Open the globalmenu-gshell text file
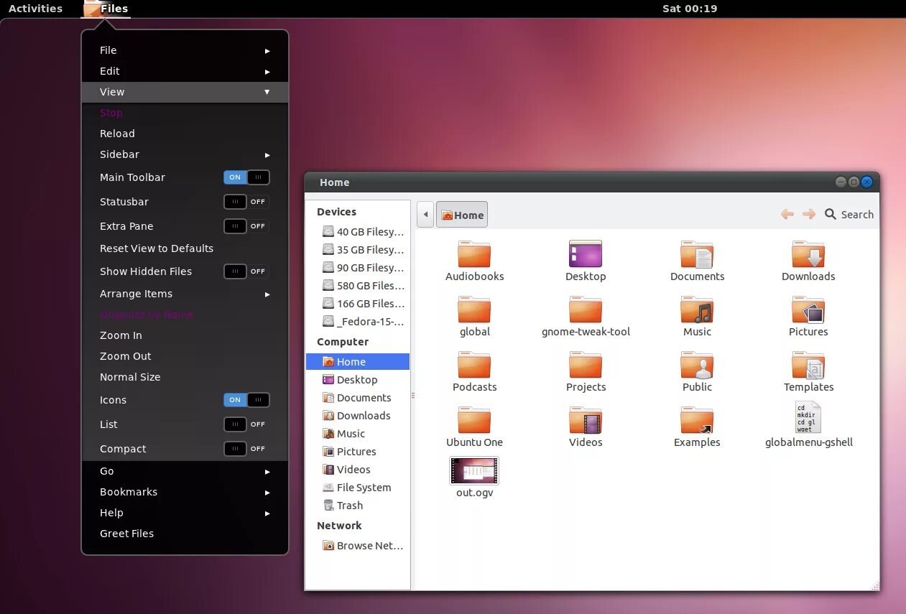This screenshot has width=906, height=614. click(x=808, y=417)
